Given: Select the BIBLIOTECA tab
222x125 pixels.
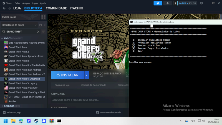Looking at the screenshot, I should [x=33, y=8].
